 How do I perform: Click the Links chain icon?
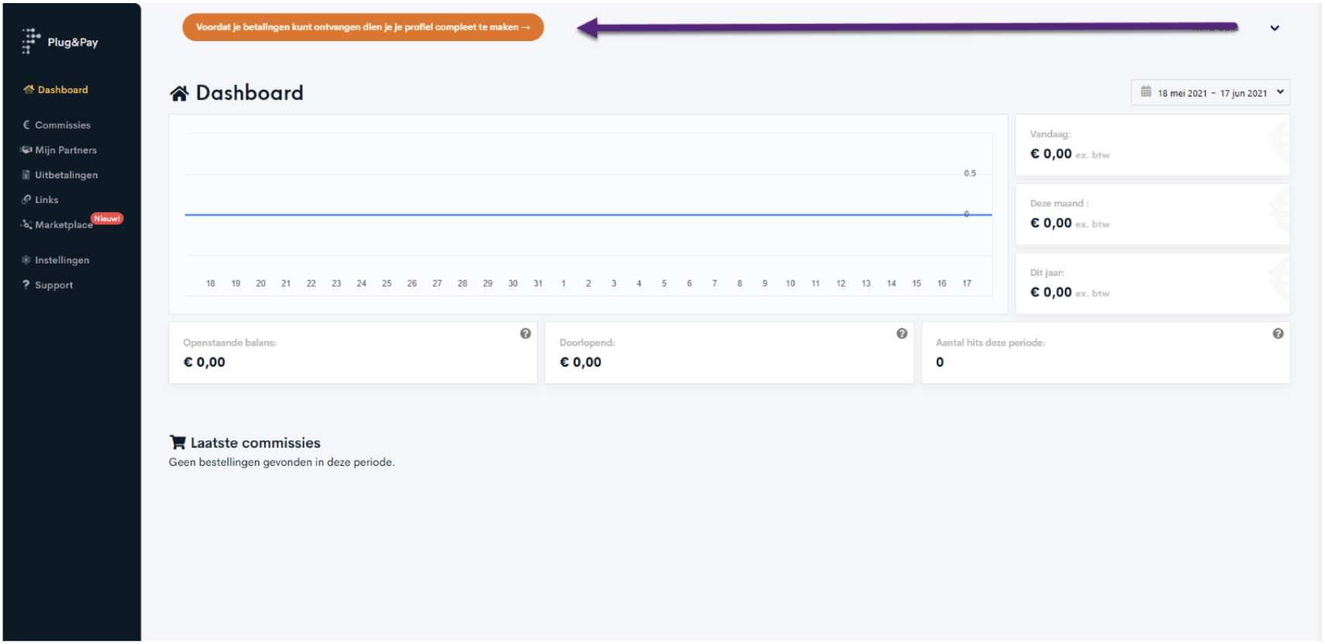coord(26,199)
